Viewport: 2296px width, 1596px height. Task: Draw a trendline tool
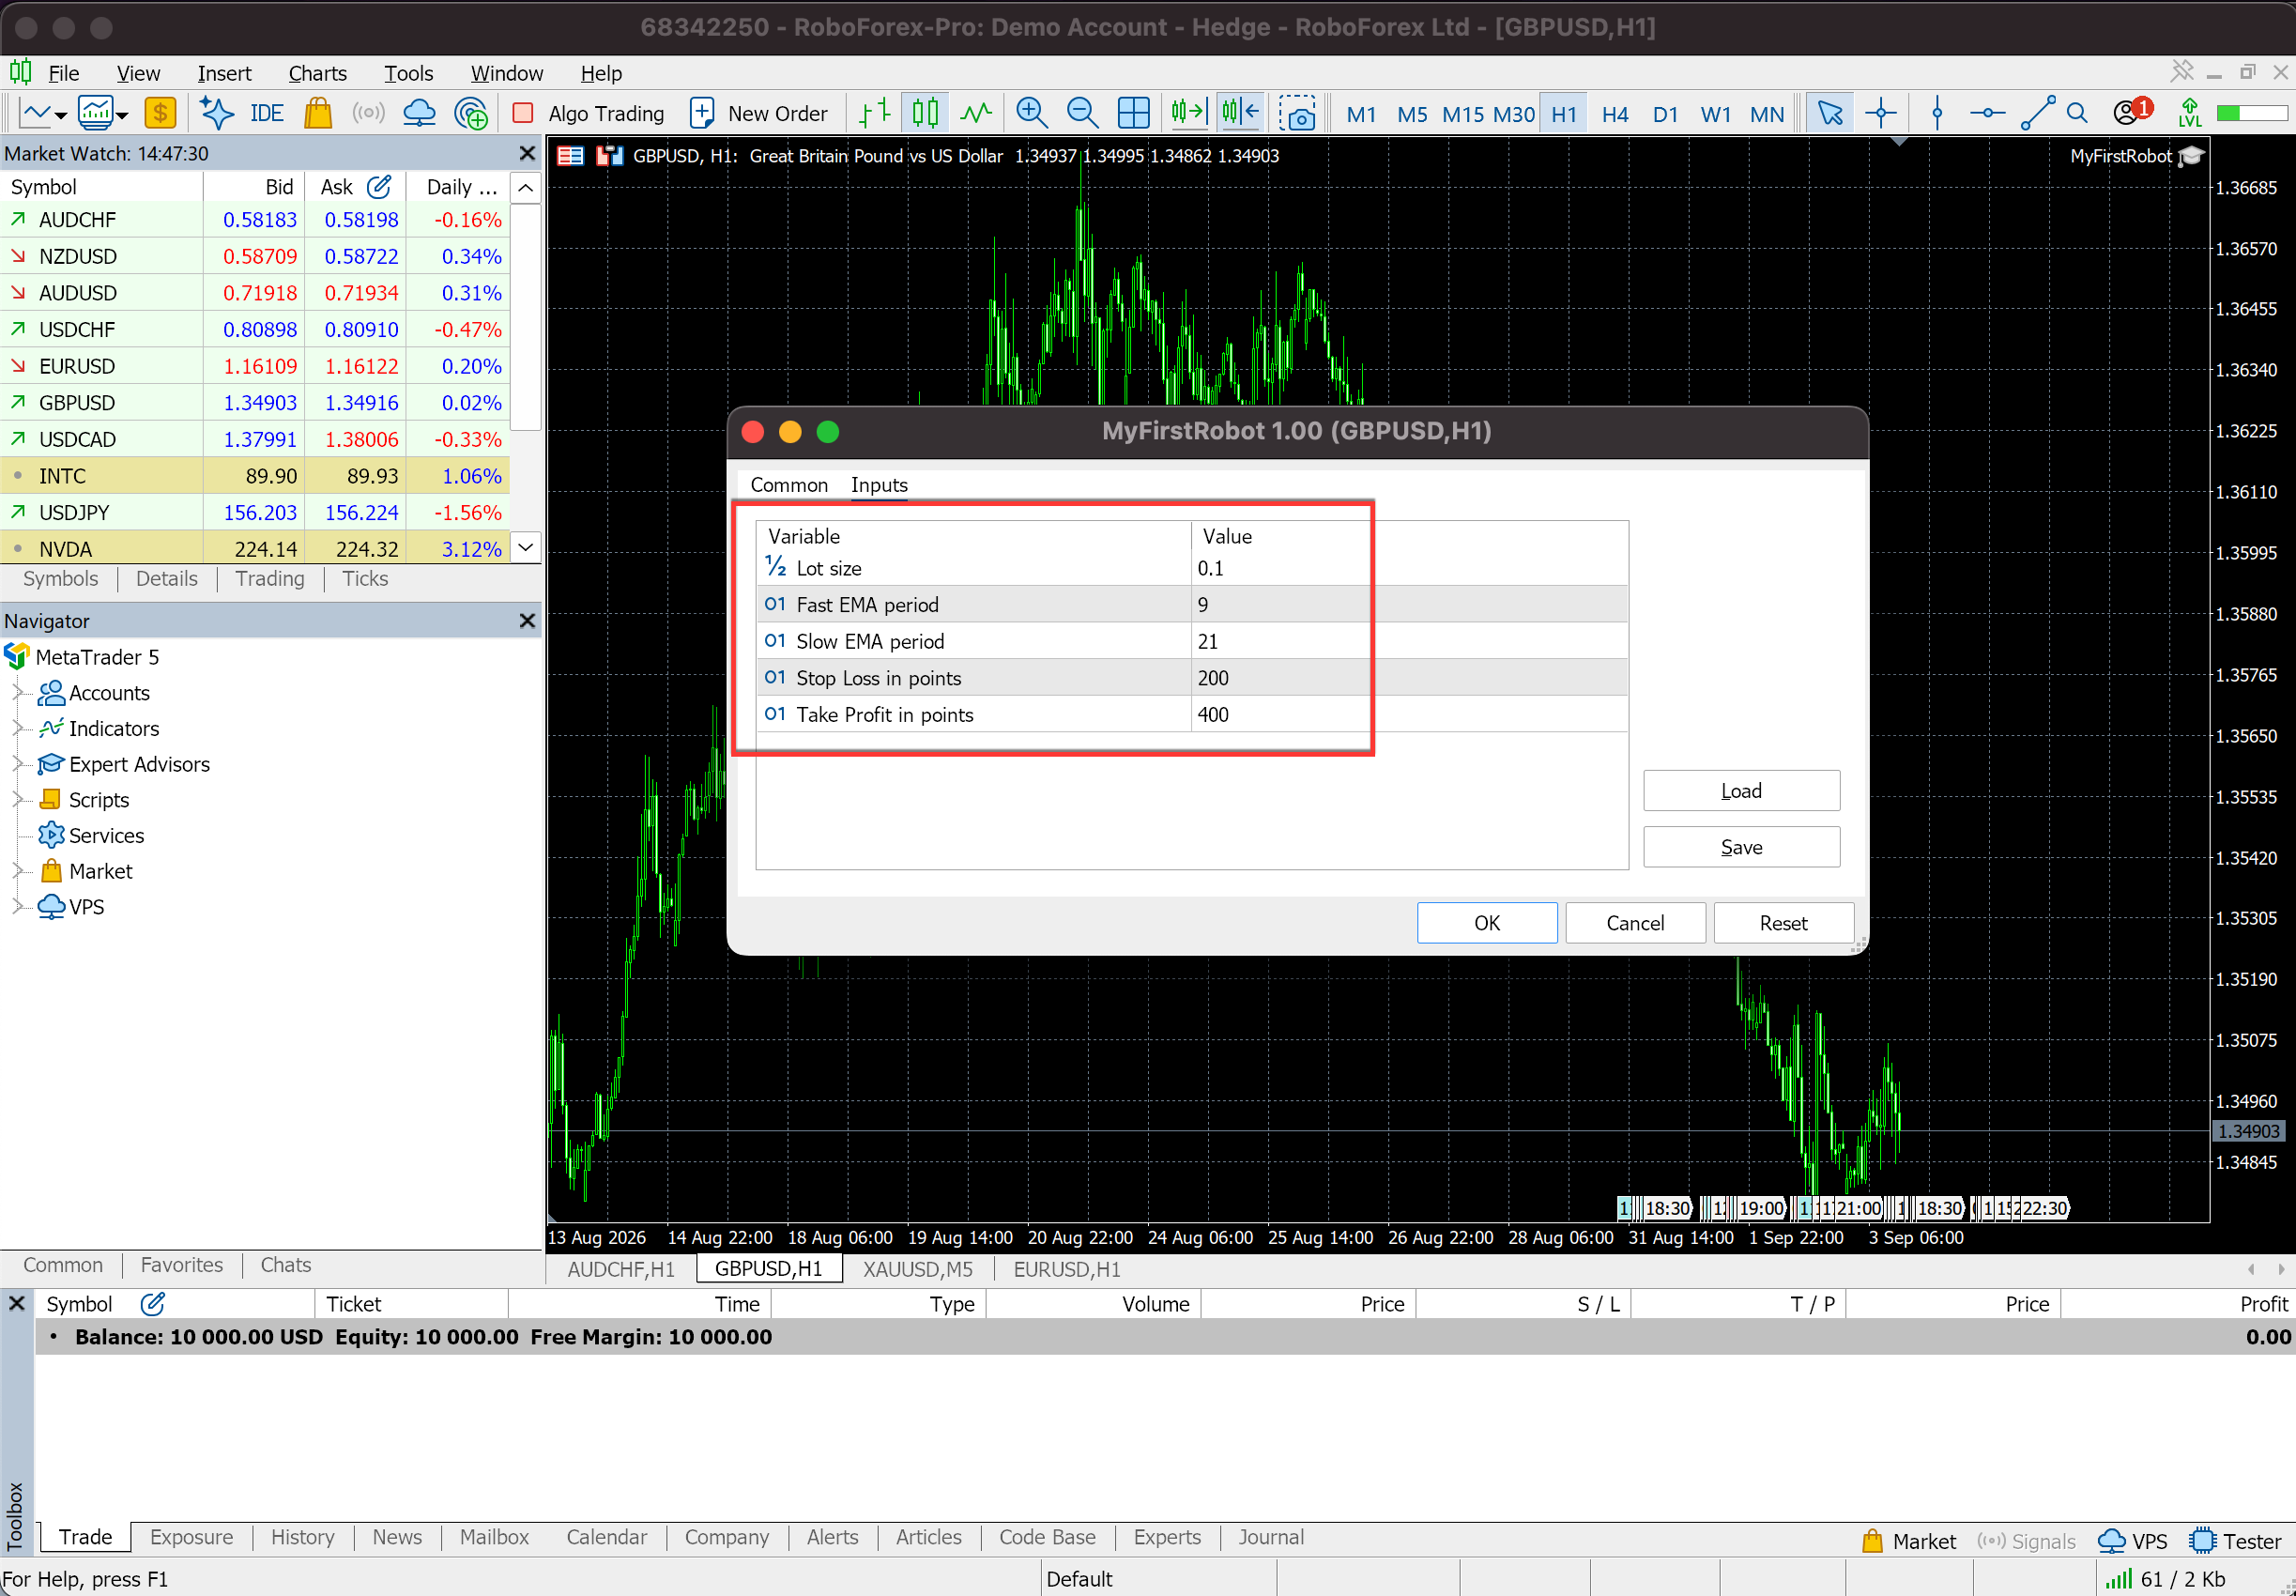click(2038, 113)
